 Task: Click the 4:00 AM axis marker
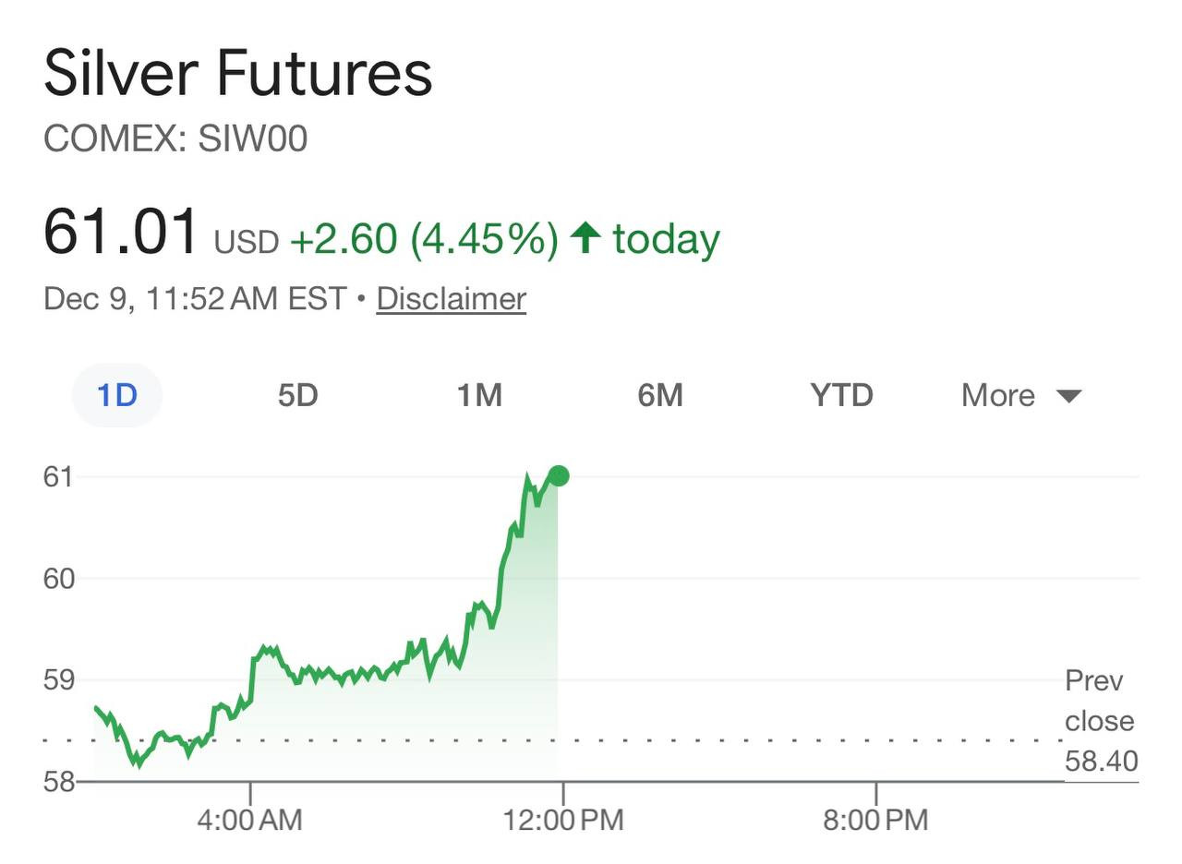tap(249, 819)
